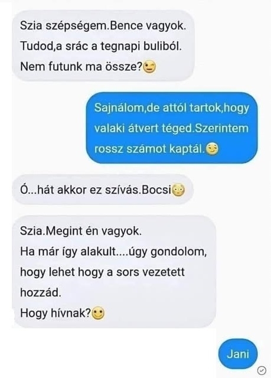This screenshot has height=378, width=271.
Task: Select the line "Tudod,a srác a tegnapi buliból."
Action: (101, 46)
